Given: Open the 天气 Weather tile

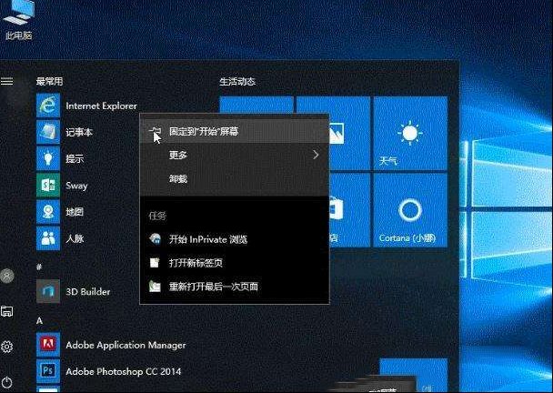Looking at the screenshot, I should pyautogui.click(x=410, y=134).
